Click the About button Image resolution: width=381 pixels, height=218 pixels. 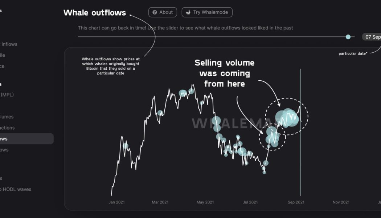click(x=163, y=12)
